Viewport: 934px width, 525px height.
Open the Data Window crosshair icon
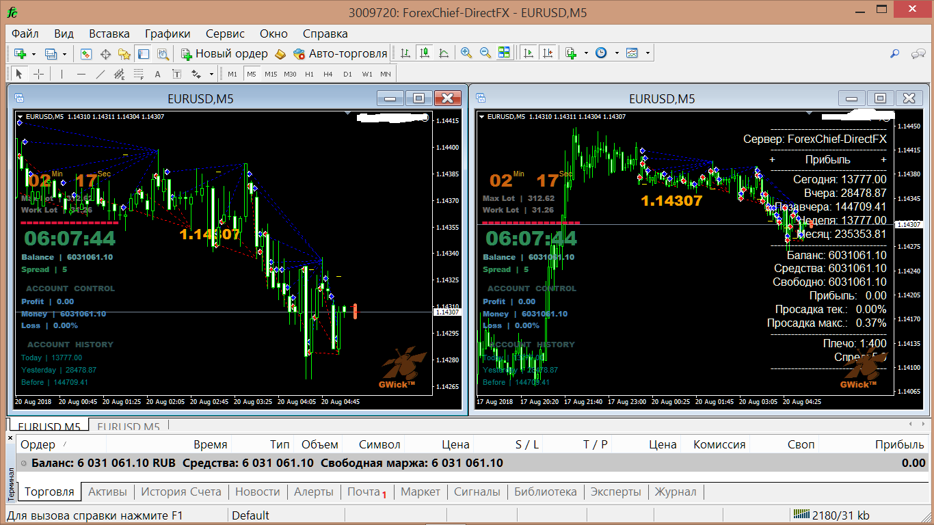[x=105, y=53]
